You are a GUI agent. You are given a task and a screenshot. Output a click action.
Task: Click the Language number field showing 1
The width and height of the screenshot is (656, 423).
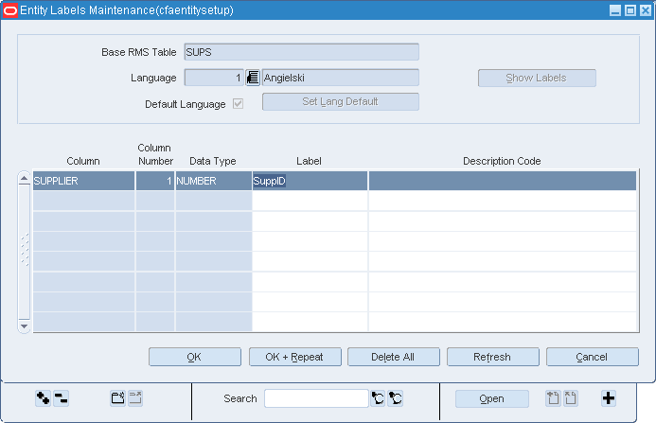214,78
